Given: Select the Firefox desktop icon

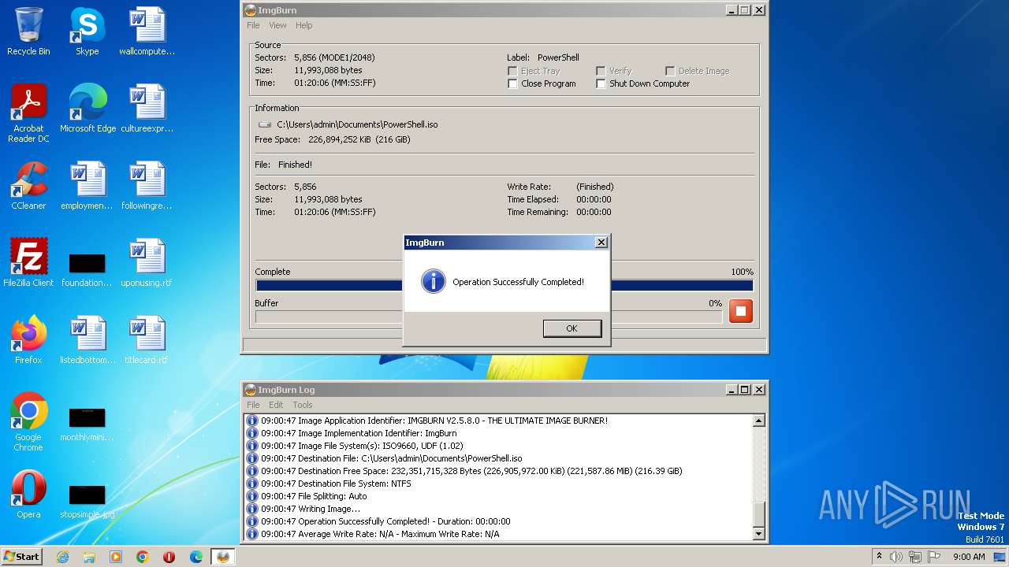Looking at the screenshot, I should pos(28,340).
